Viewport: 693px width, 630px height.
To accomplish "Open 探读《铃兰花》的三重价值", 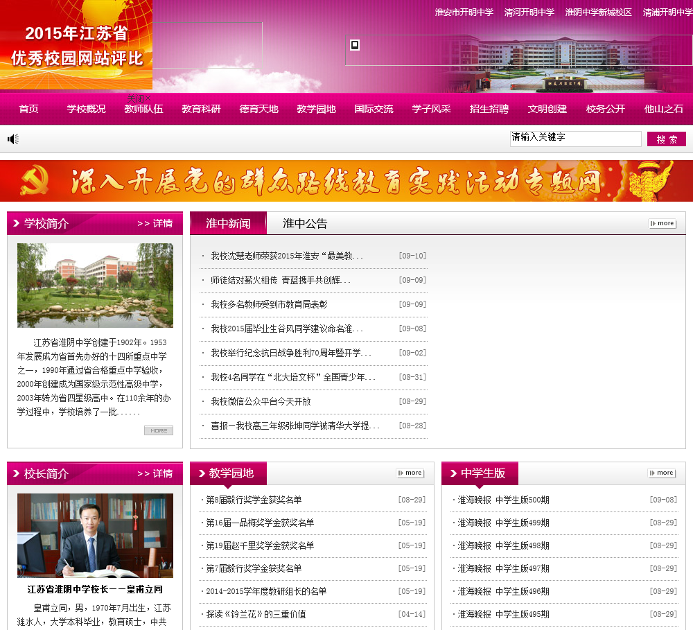I will coord(256,615).
